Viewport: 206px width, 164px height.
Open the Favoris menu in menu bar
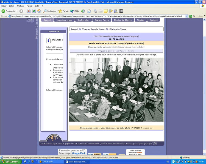30,6
